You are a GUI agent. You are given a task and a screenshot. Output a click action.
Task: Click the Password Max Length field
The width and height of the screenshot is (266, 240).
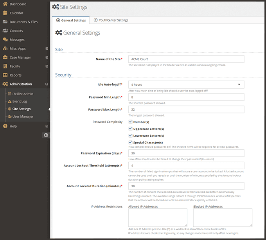[186, 109]
